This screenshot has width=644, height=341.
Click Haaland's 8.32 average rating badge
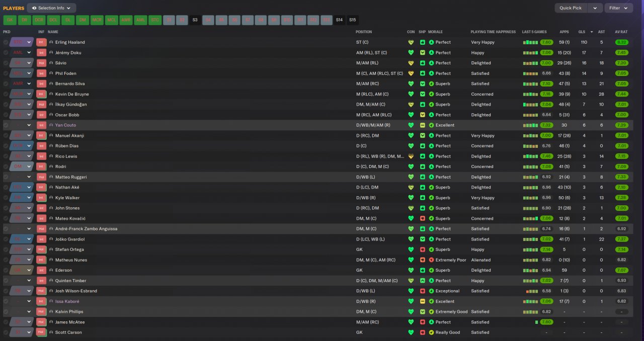click(x=621, y=42)
